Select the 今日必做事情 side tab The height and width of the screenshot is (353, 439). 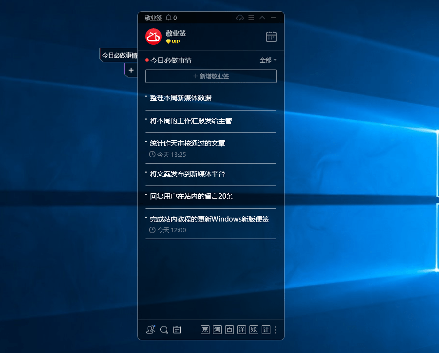click(x=119, y=55)
